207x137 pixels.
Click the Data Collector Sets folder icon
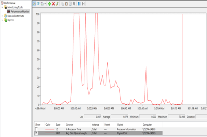[x=6, y=16]
